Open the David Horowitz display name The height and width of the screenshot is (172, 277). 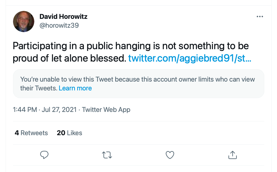pos(63,16)
